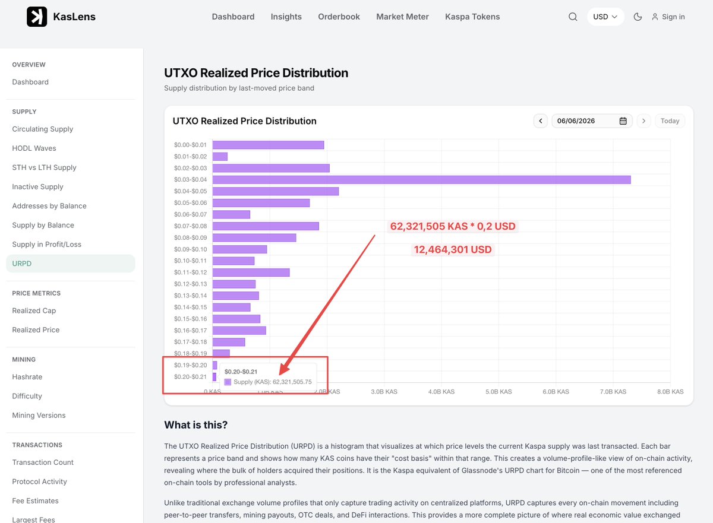This screenshot has width=713, height=523.
Task: Click the 'What is this?' heading
Action: click(196, 425)
